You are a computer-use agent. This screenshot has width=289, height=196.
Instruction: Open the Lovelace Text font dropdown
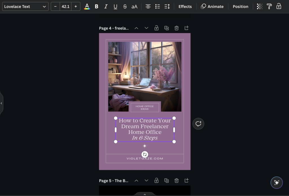[x=25, y=6]
